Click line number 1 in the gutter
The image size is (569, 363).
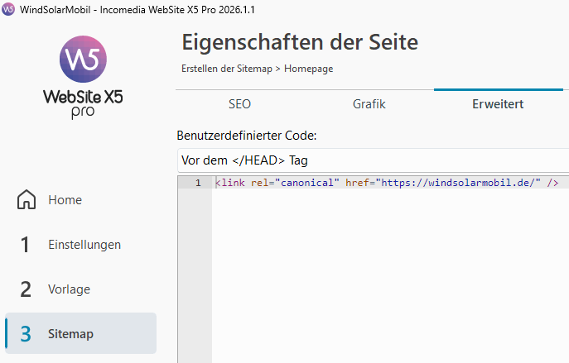point(197,183)
